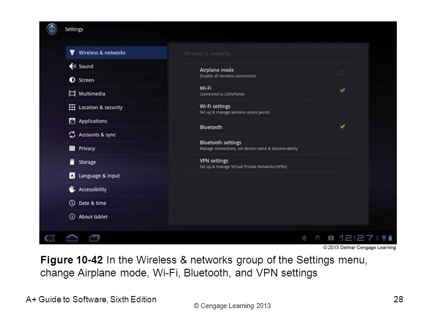The image size is (429, 321).
Task: Click the Settings title text
Action: (x=74, y=29)
